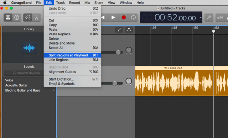The width and height of the screenshot is (228, 138).
Task: Choose Join Regions
Action: coord(72,60)
